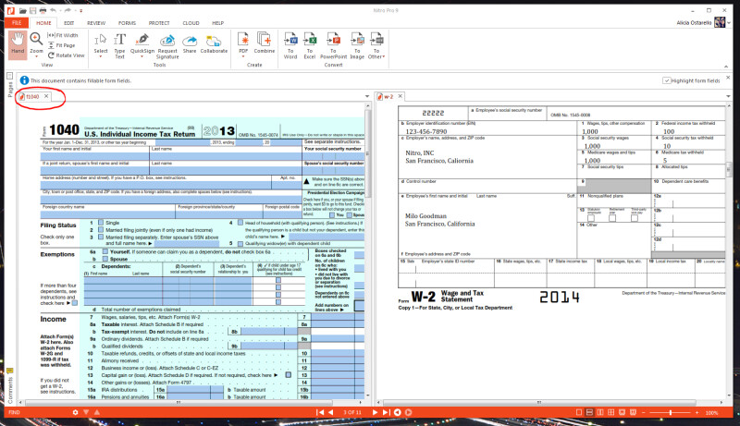Switch to the PROTECT ribbon tab
This screenshot has width=740, height=426.
159,22
